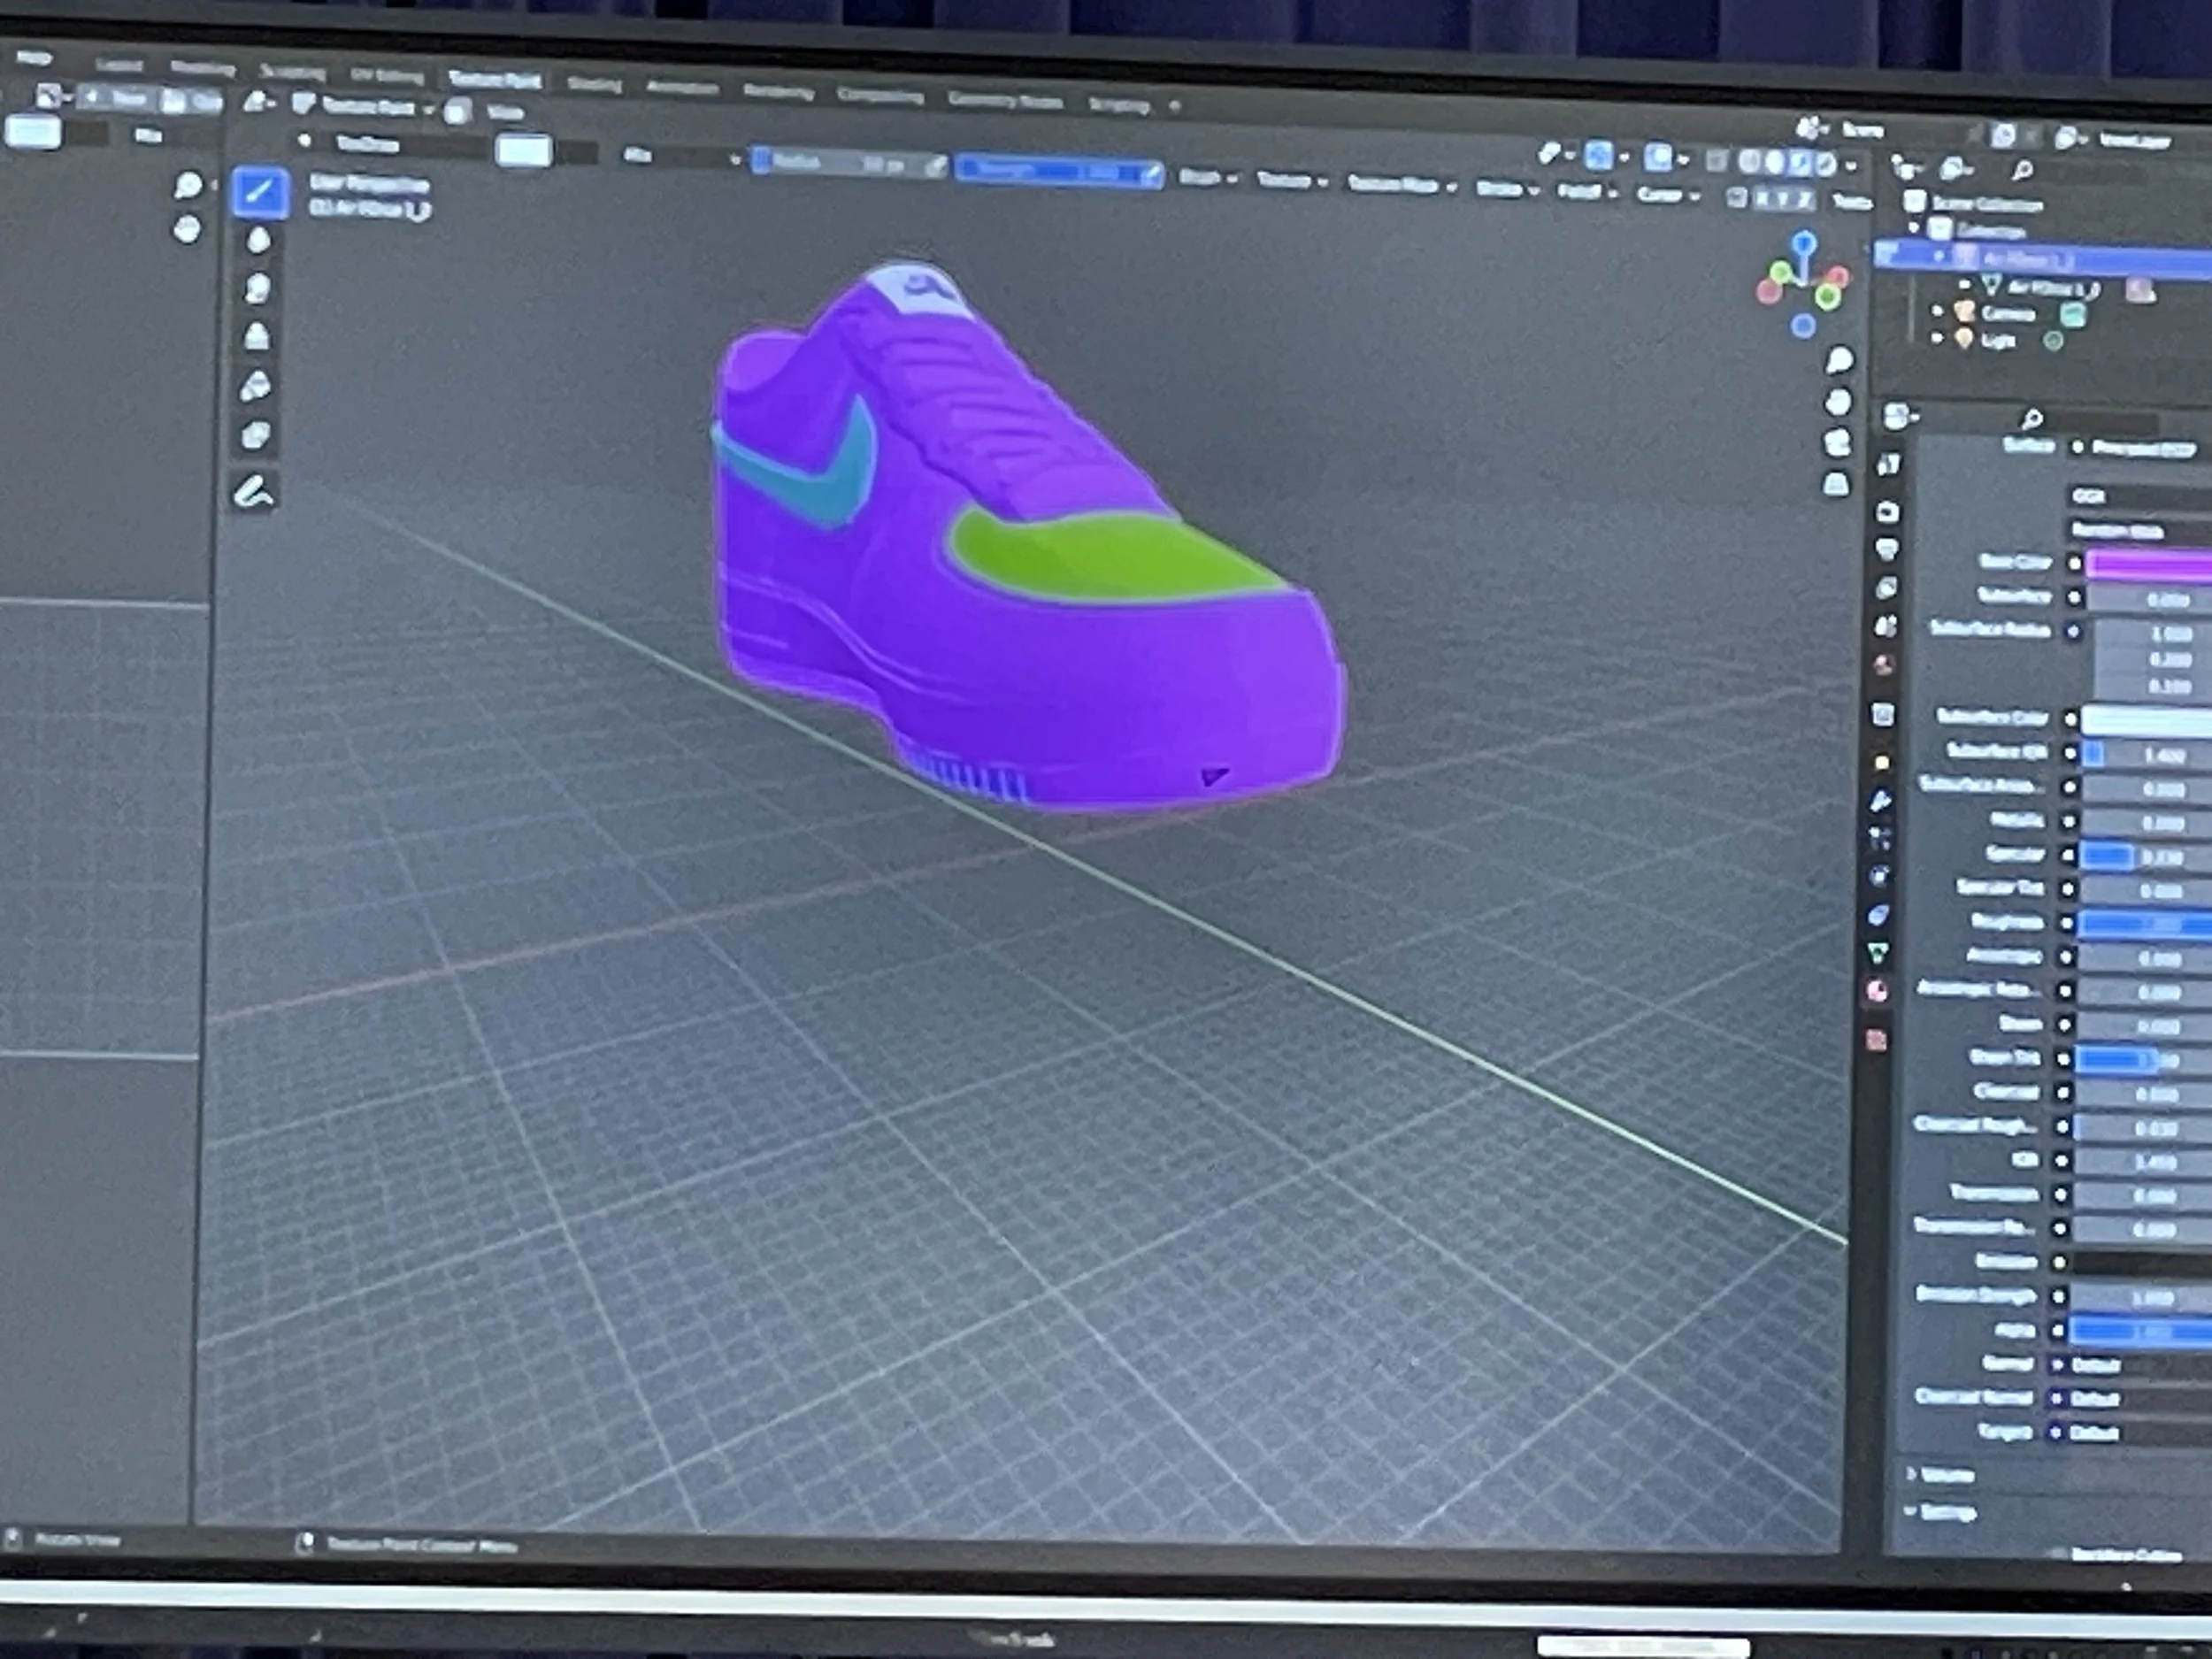The image size is (2212, 1659).
Task: Collapse the Settings panel section
Action: [x=1940, y=1513]
